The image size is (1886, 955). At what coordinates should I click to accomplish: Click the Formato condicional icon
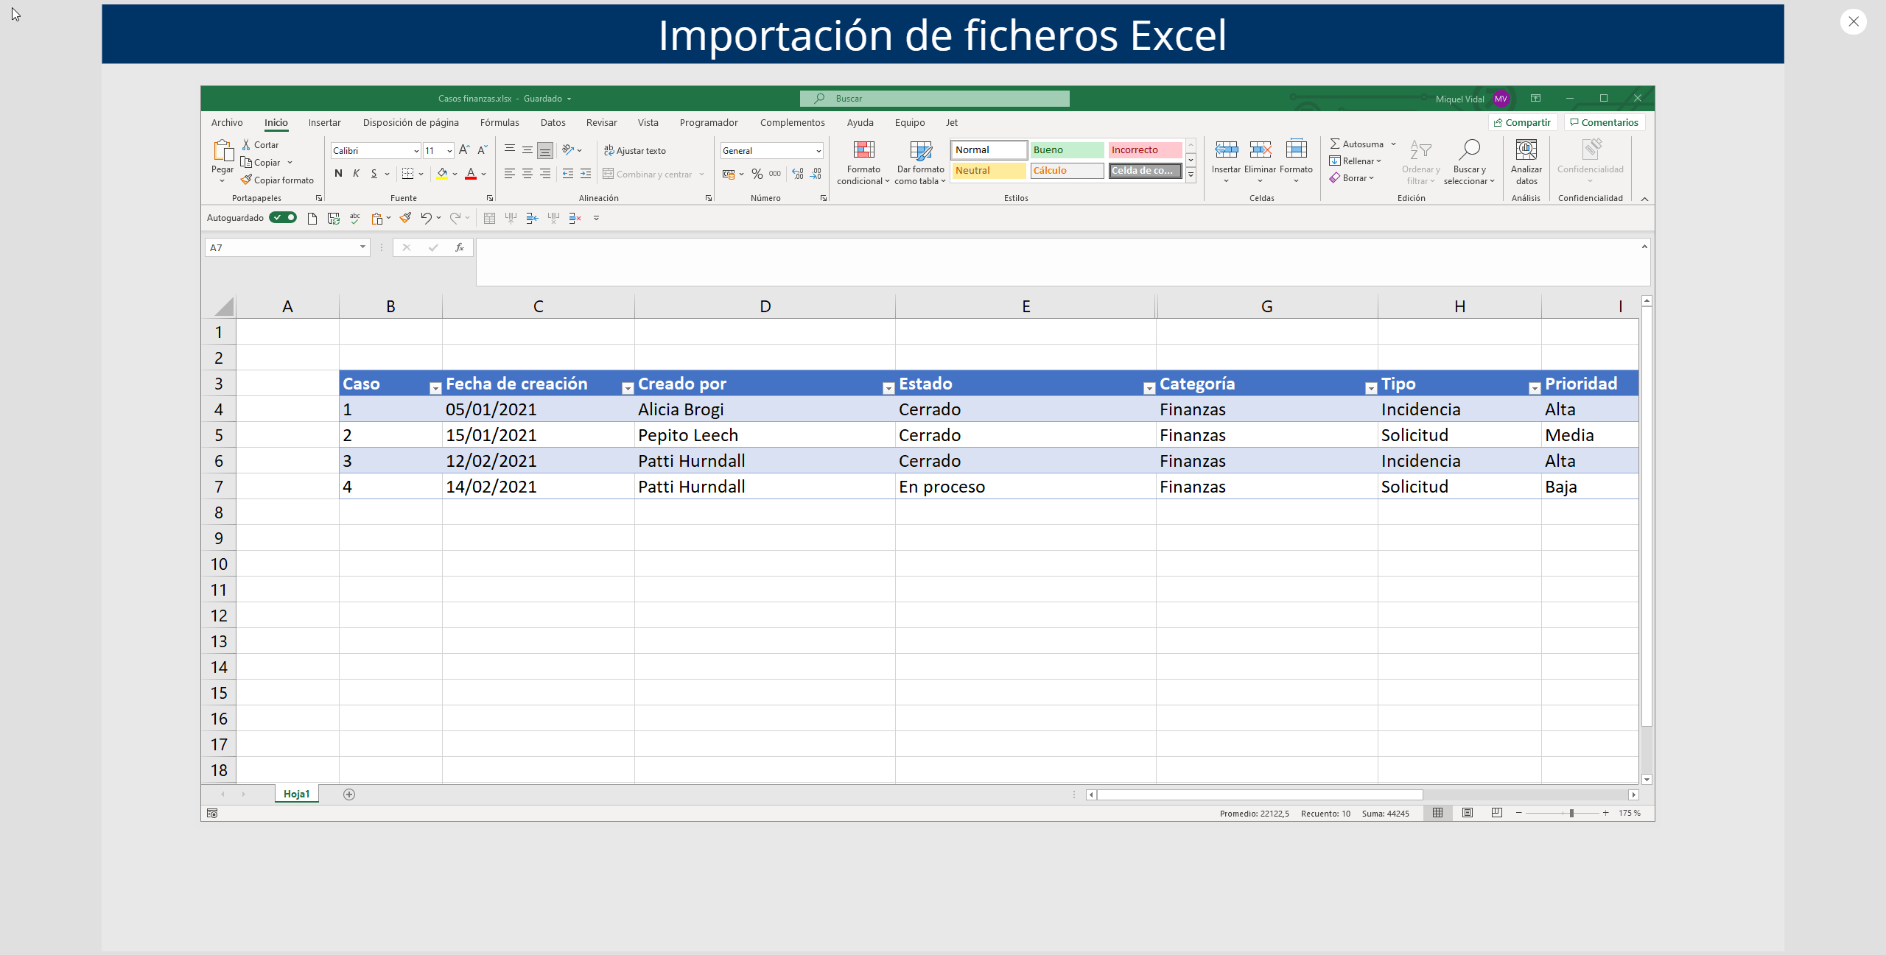point(863,150)
